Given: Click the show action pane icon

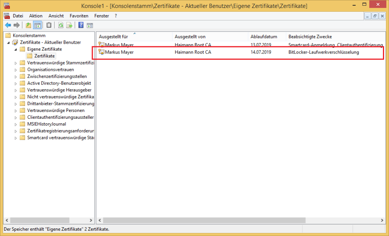Looking at the screenshot, I should pyautogui.click(x=89, y=25).
